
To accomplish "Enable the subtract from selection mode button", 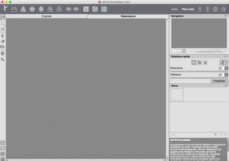I will pos(205,63).
